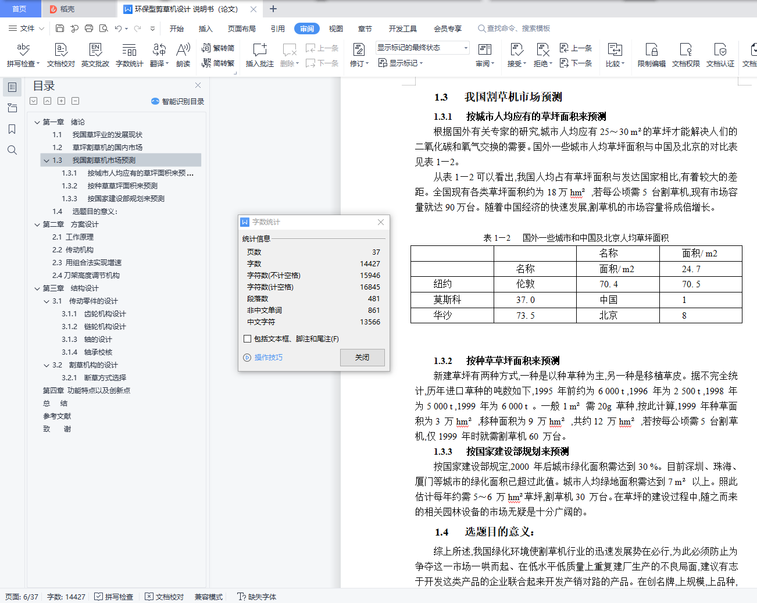Insert a comment with 插入批注

[260, 55]
